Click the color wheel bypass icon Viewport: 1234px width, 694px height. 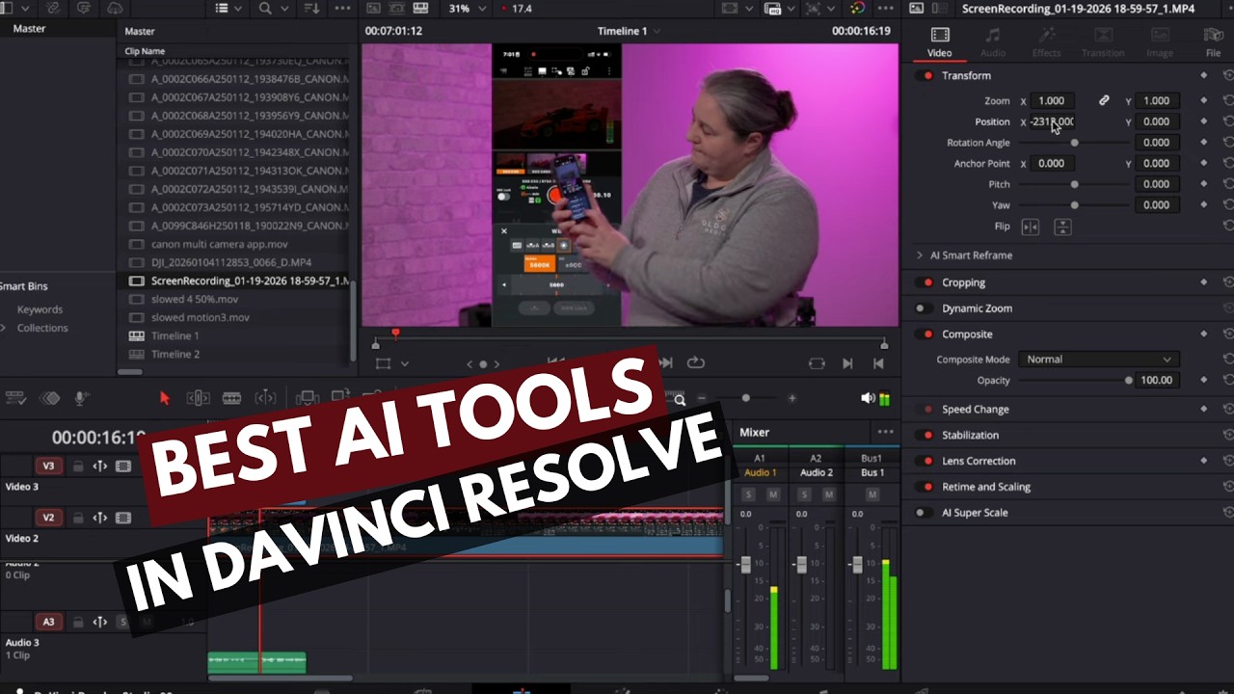pyautogui.click(x=858, y=9)
